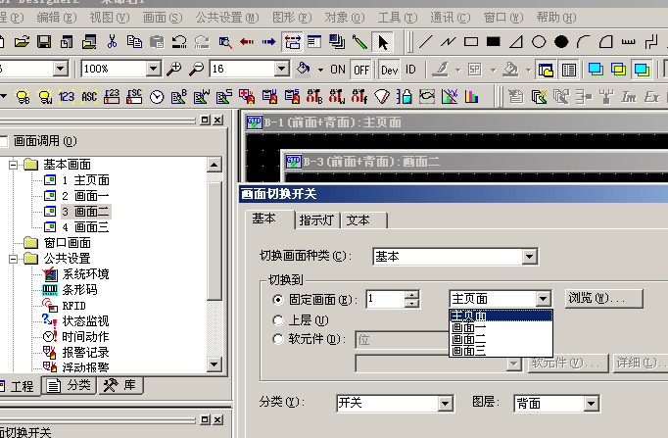Choose the filled circle drawing tool
668x438 pixels.
[560, 42]
